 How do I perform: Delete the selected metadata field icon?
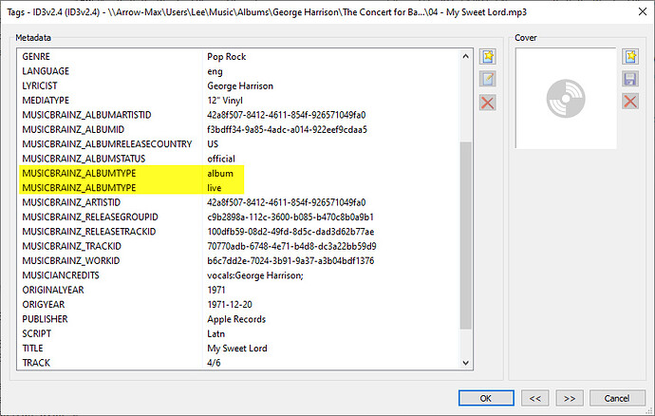point(488,103)
